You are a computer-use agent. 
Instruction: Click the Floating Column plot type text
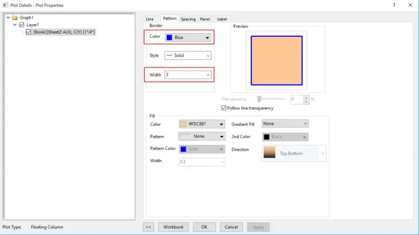(47, 227)
